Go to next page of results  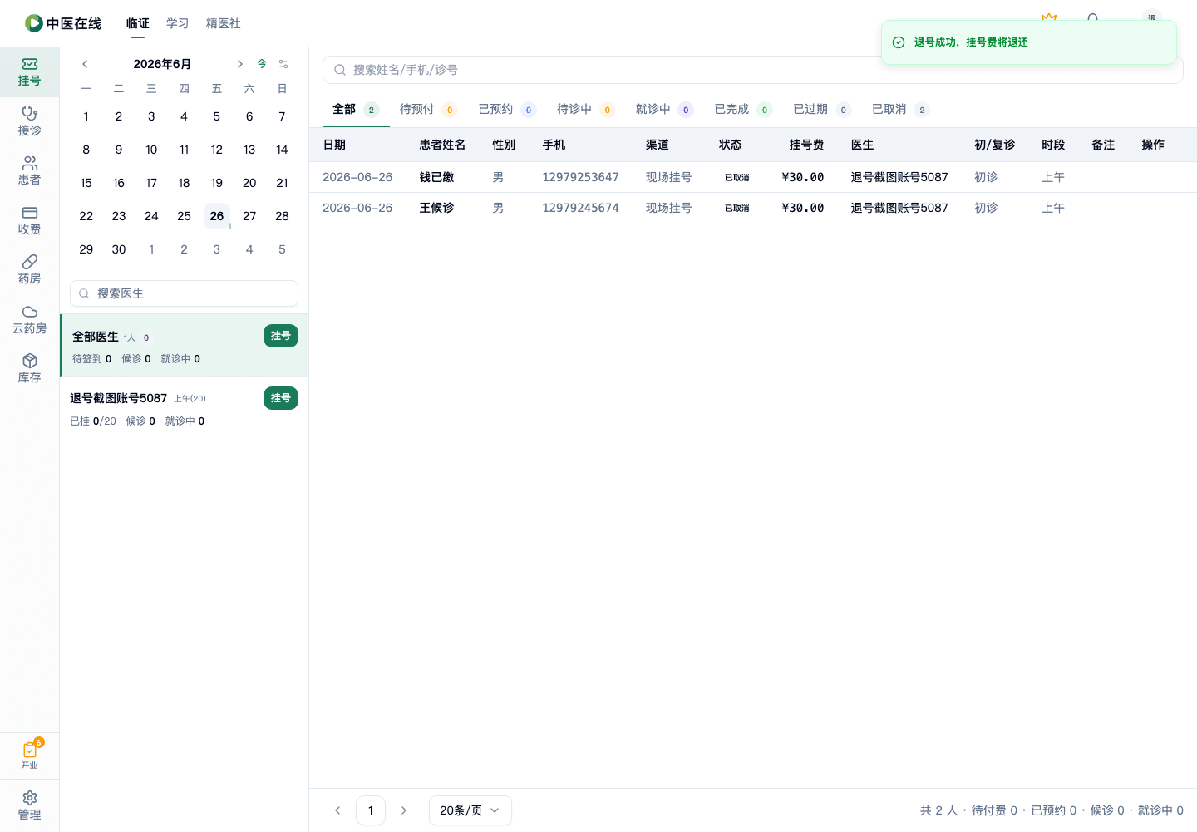tap(404, 810)
